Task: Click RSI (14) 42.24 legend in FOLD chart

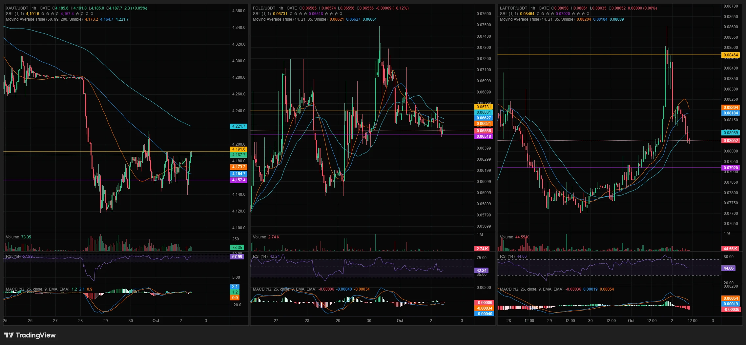Action: coord(266,256)
